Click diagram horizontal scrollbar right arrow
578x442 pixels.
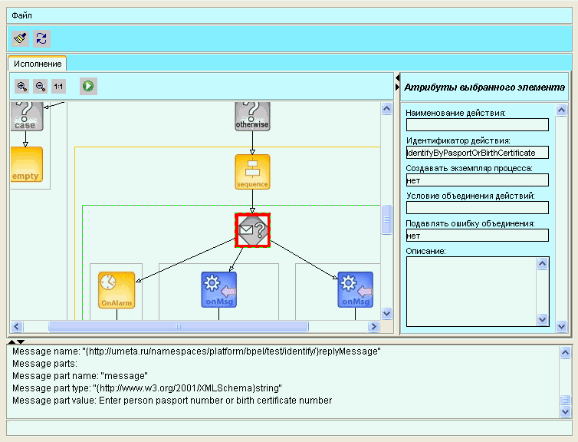click(374, 327)
